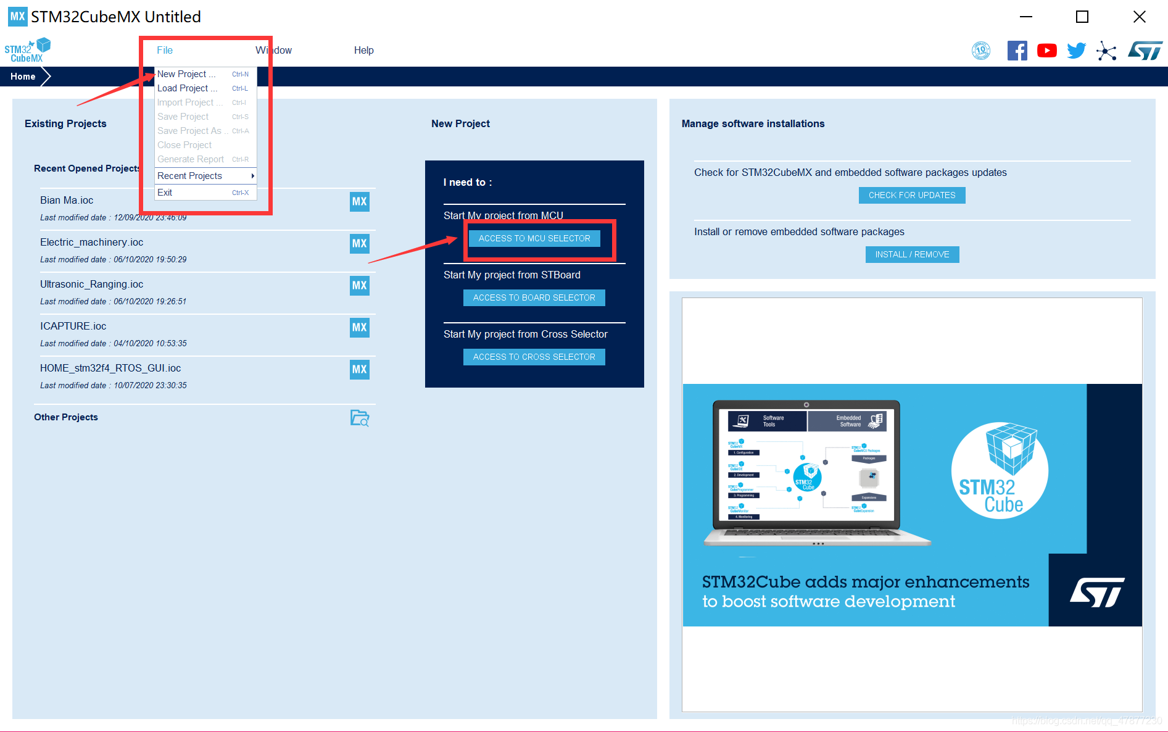Screen dimensions: 1168x732
Task: Select the HOME_stm32f4_RTOS_GUI.ioc project name
Action: (x=110, y=368)
